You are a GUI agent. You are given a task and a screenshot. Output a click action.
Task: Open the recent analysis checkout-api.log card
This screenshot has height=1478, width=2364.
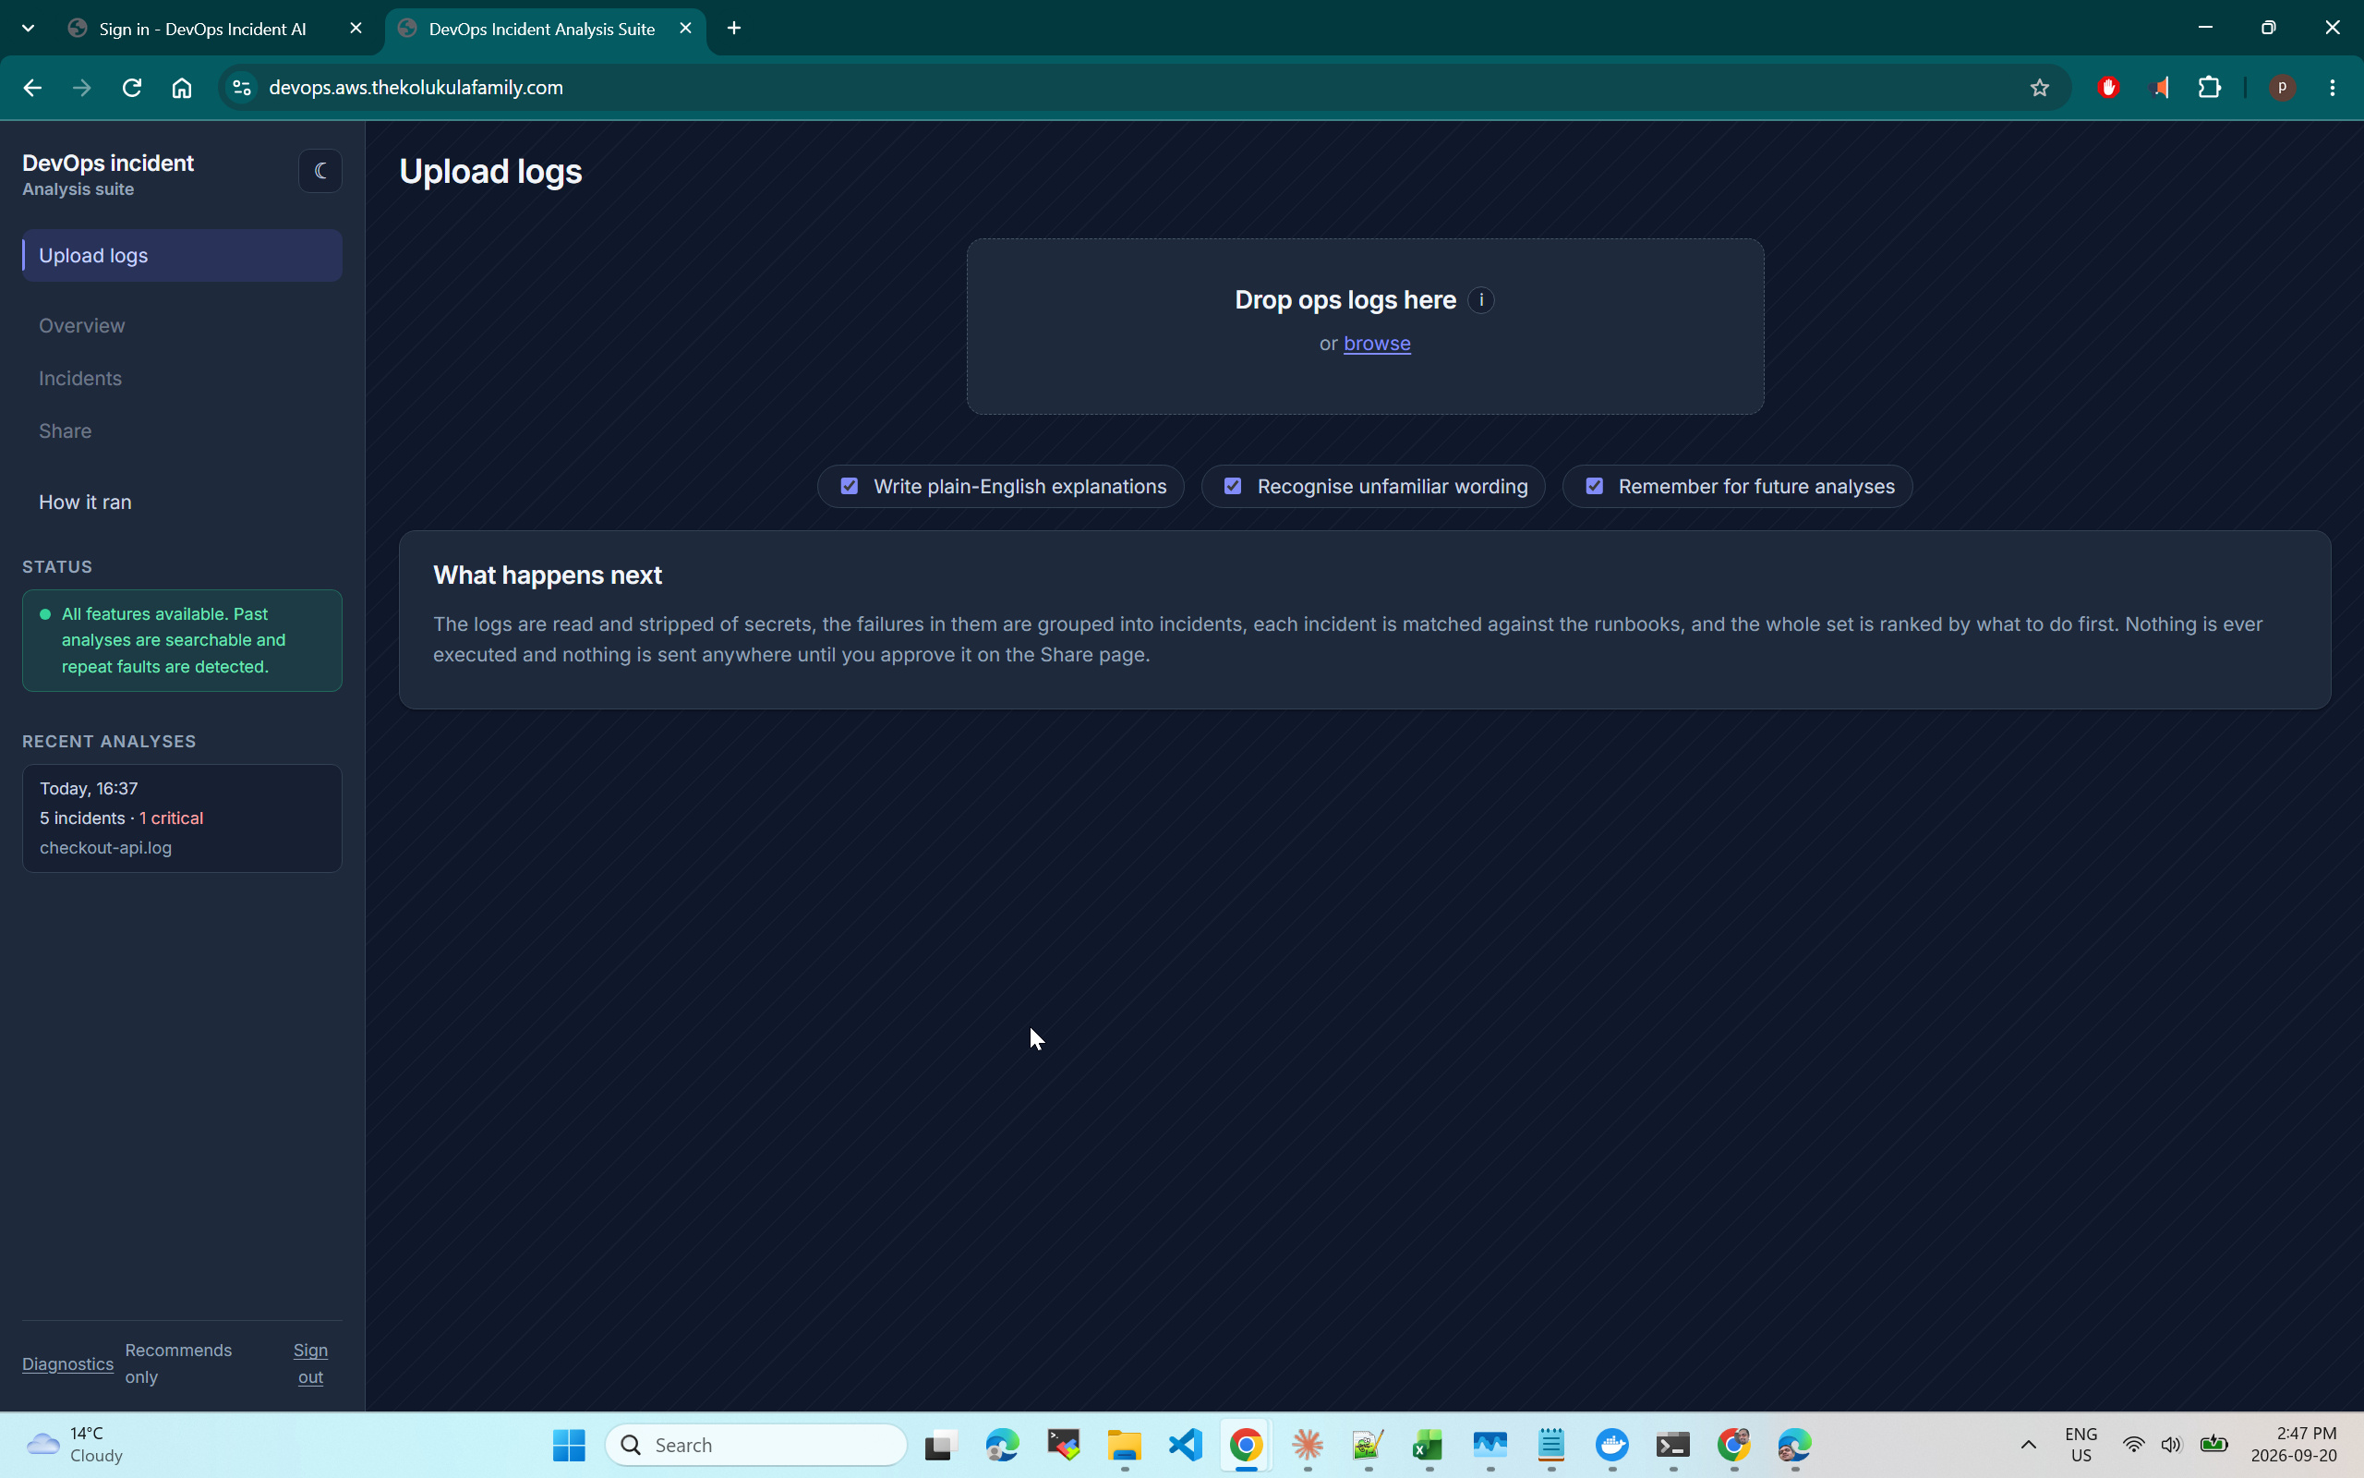183,818
